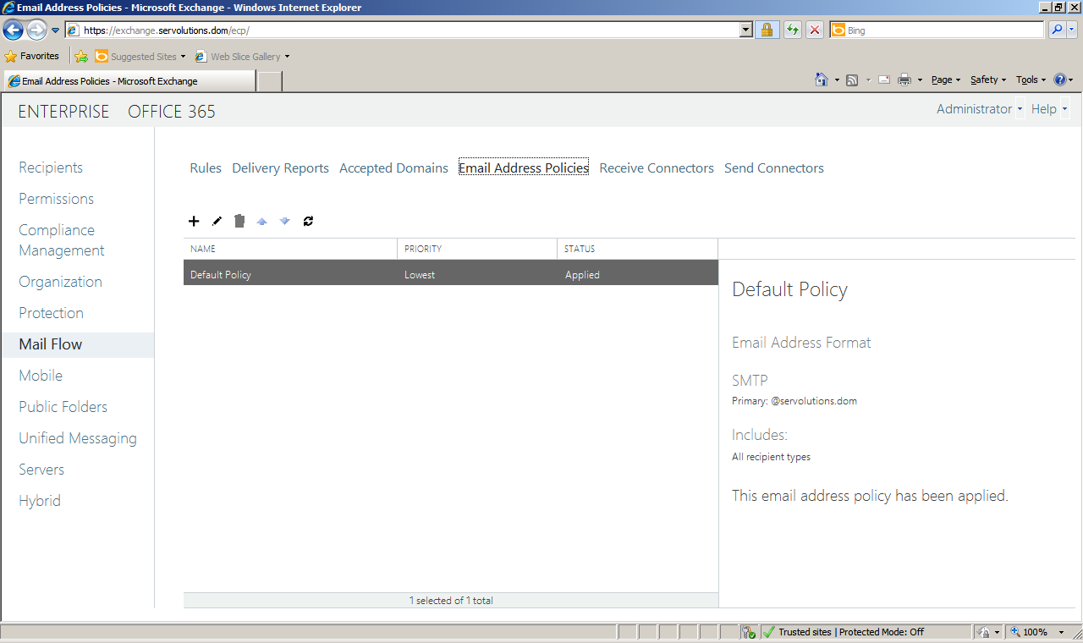Sort by the NAME column header
Image resolution: width=1083 pixels, height=643 pixels.
tap(290, 249)
